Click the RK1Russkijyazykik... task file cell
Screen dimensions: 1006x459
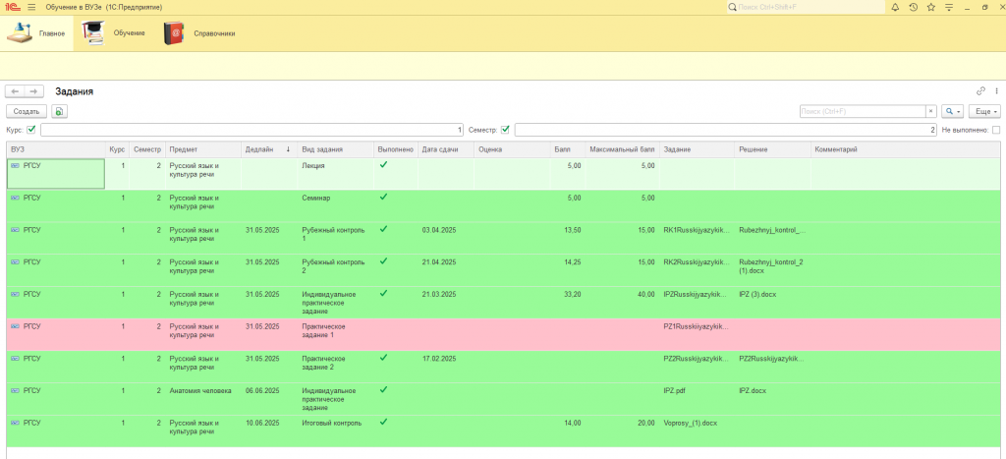click(697, 238)
